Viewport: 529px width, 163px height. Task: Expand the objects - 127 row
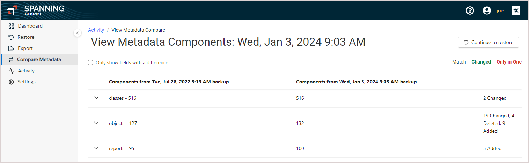97,123
